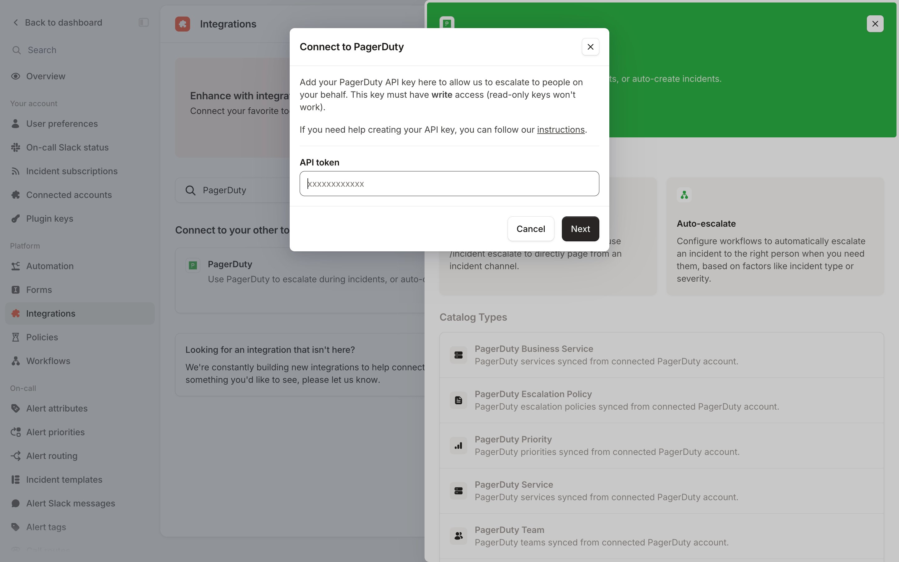This screenshot has width=899, height=562.
Task: Click the Policies hourglass icon
Action: (x=16, y=338)
